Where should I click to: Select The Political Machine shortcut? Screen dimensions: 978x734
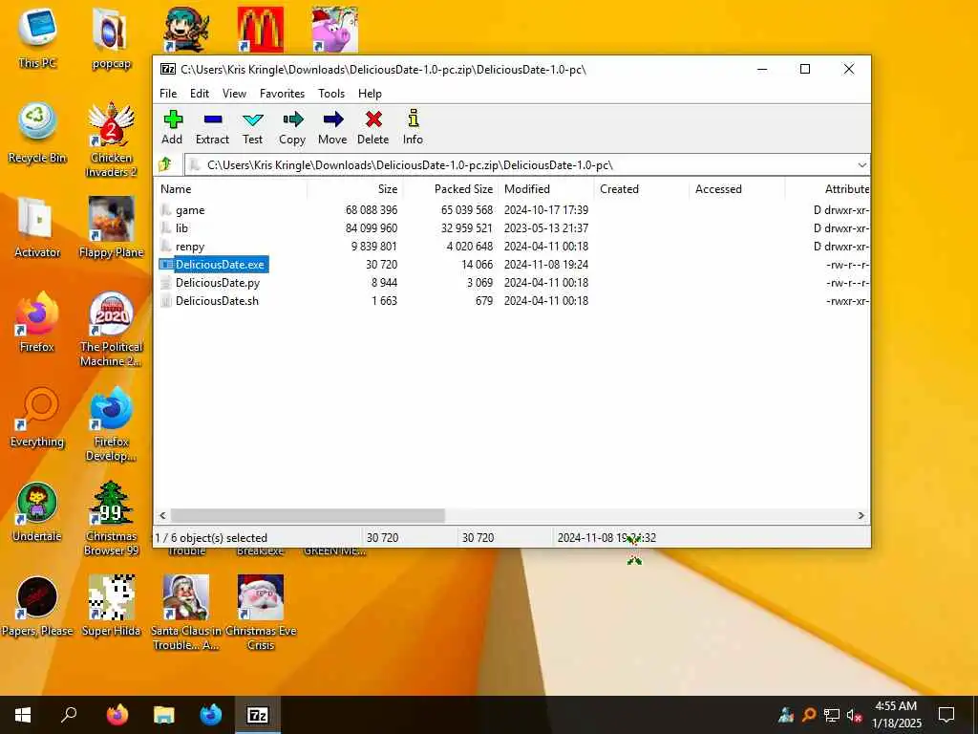(111, 329)
